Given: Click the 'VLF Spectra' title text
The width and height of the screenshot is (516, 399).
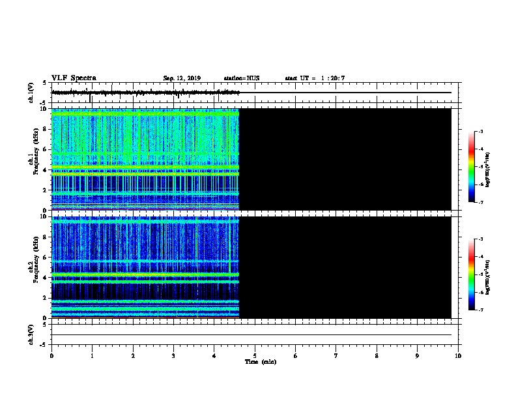Looking at the screenshot, I should (x=74, y=78).
